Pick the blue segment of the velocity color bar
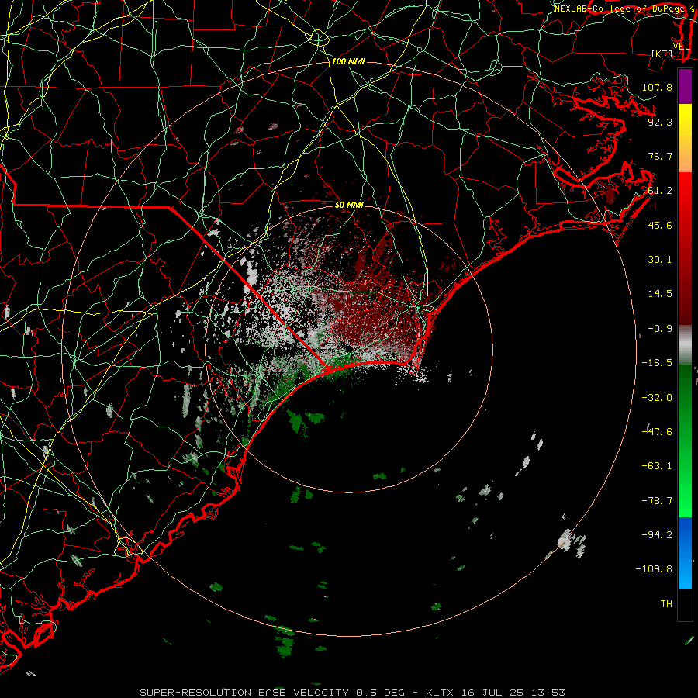This screenshot has height=698, width=698. click(685, 553)
